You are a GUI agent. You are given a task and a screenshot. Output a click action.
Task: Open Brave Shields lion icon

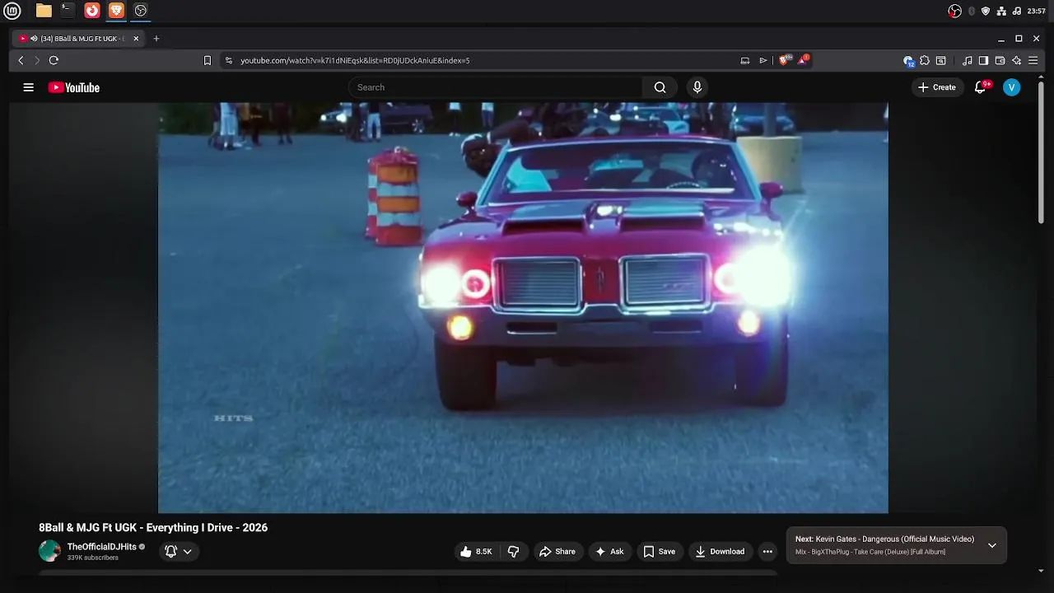tap(785, 60)
